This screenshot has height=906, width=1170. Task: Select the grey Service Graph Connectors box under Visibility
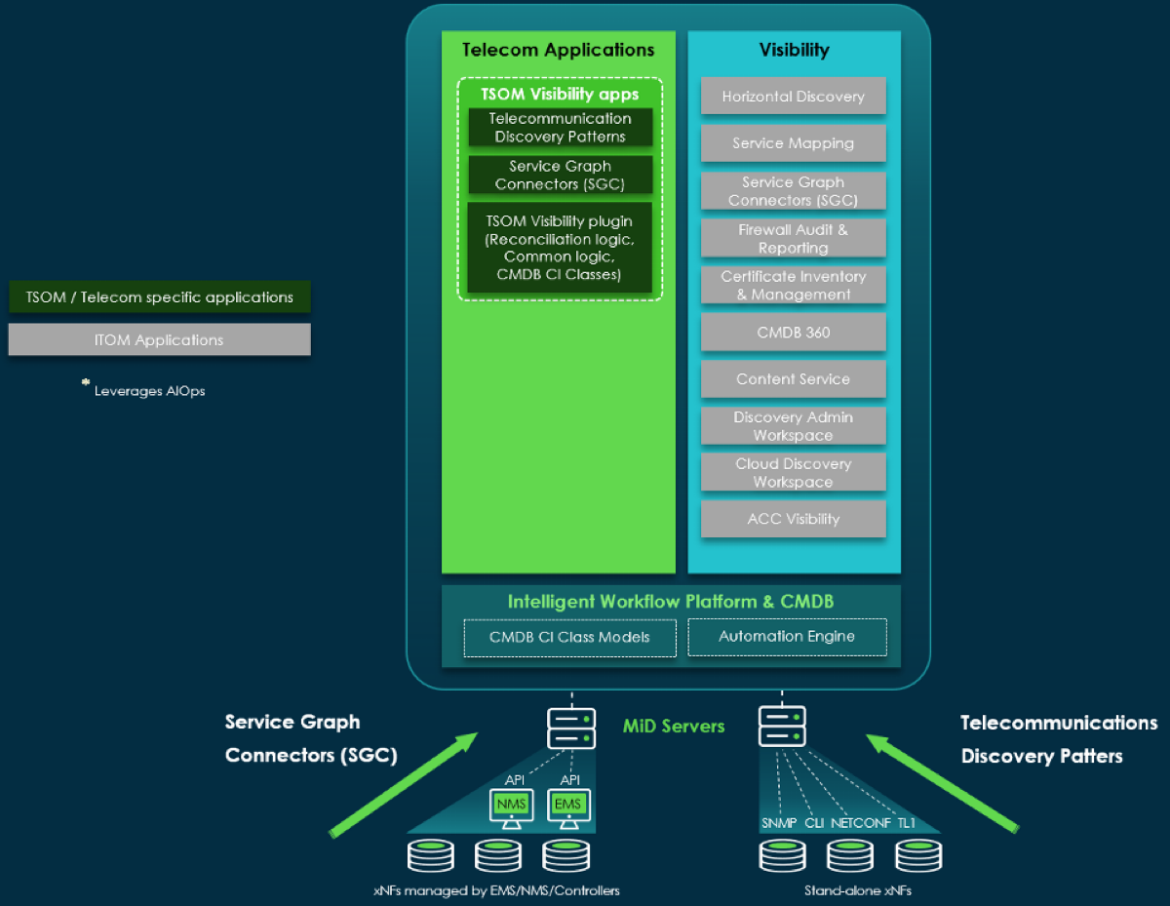pos(794,191)
